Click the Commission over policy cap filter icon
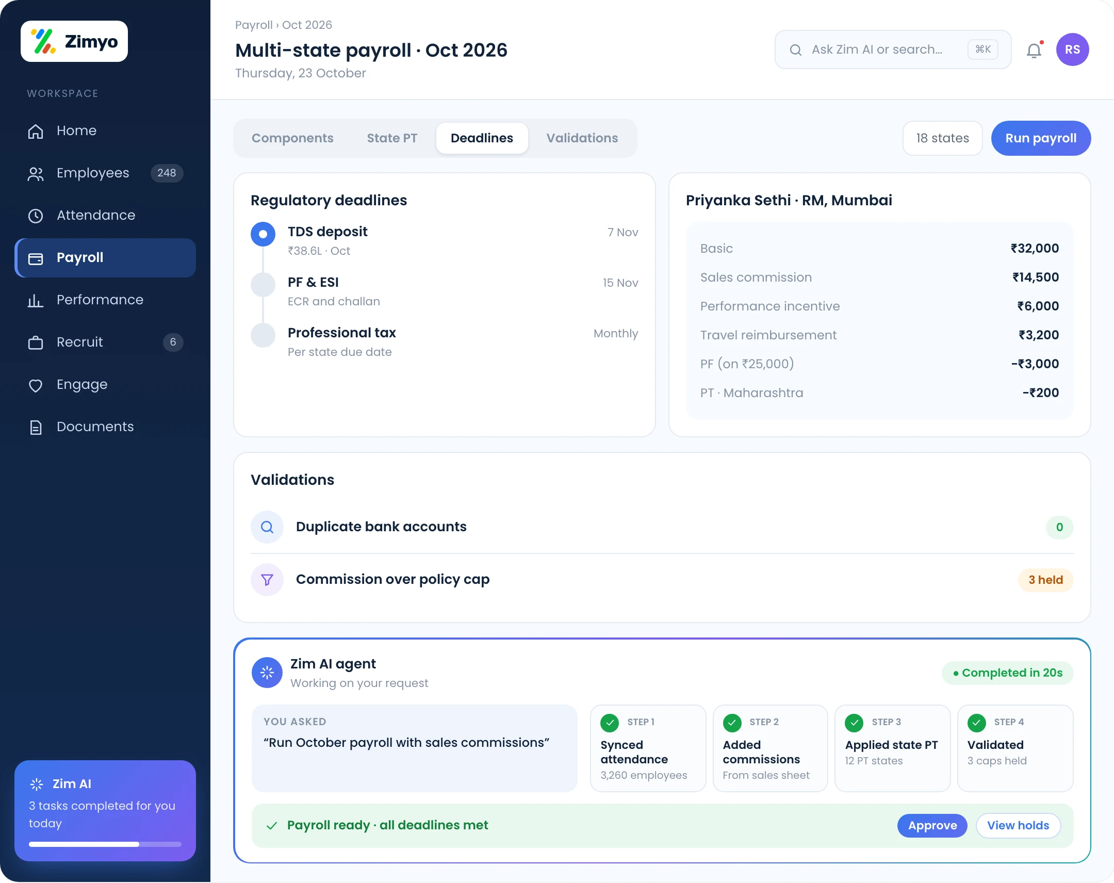The image size is (1114, 883). point(267,580)
